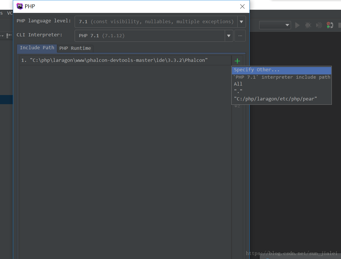The height and width of the screenshot is (259, 341).
Task: Click the ellipsis button beside CLI Interpreter
Action: 240,36
